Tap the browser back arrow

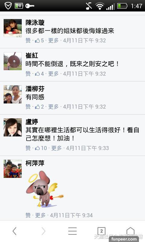[14, 231]
